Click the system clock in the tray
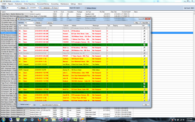Screen dimensions: 195x122 tap(190, 120)
